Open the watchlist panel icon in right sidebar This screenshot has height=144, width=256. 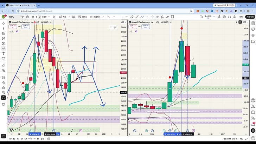253,23
